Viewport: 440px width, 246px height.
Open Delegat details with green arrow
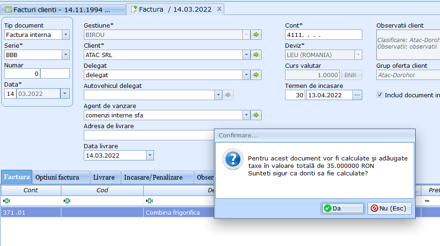pyautogui.click(x=256, y=75)
